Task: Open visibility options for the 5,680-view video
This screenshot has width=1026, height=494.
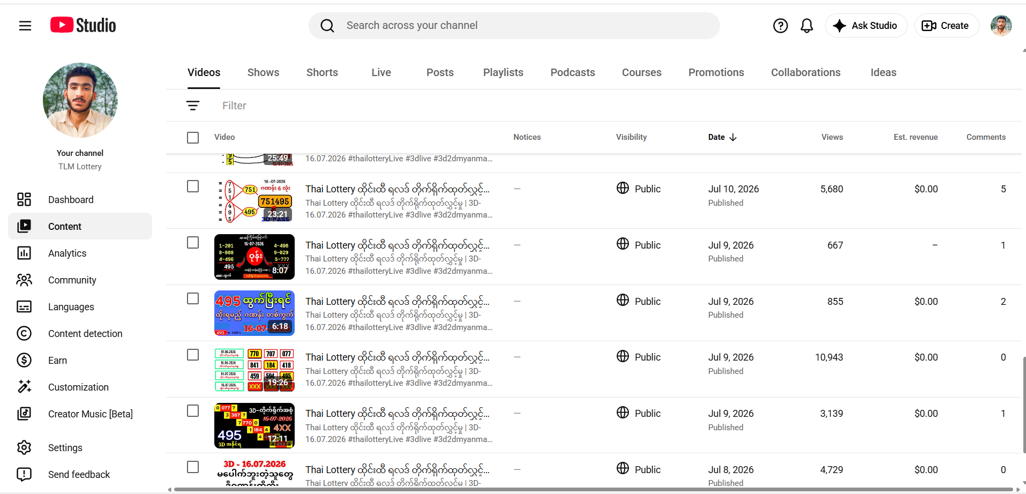Action: point(639,189)
